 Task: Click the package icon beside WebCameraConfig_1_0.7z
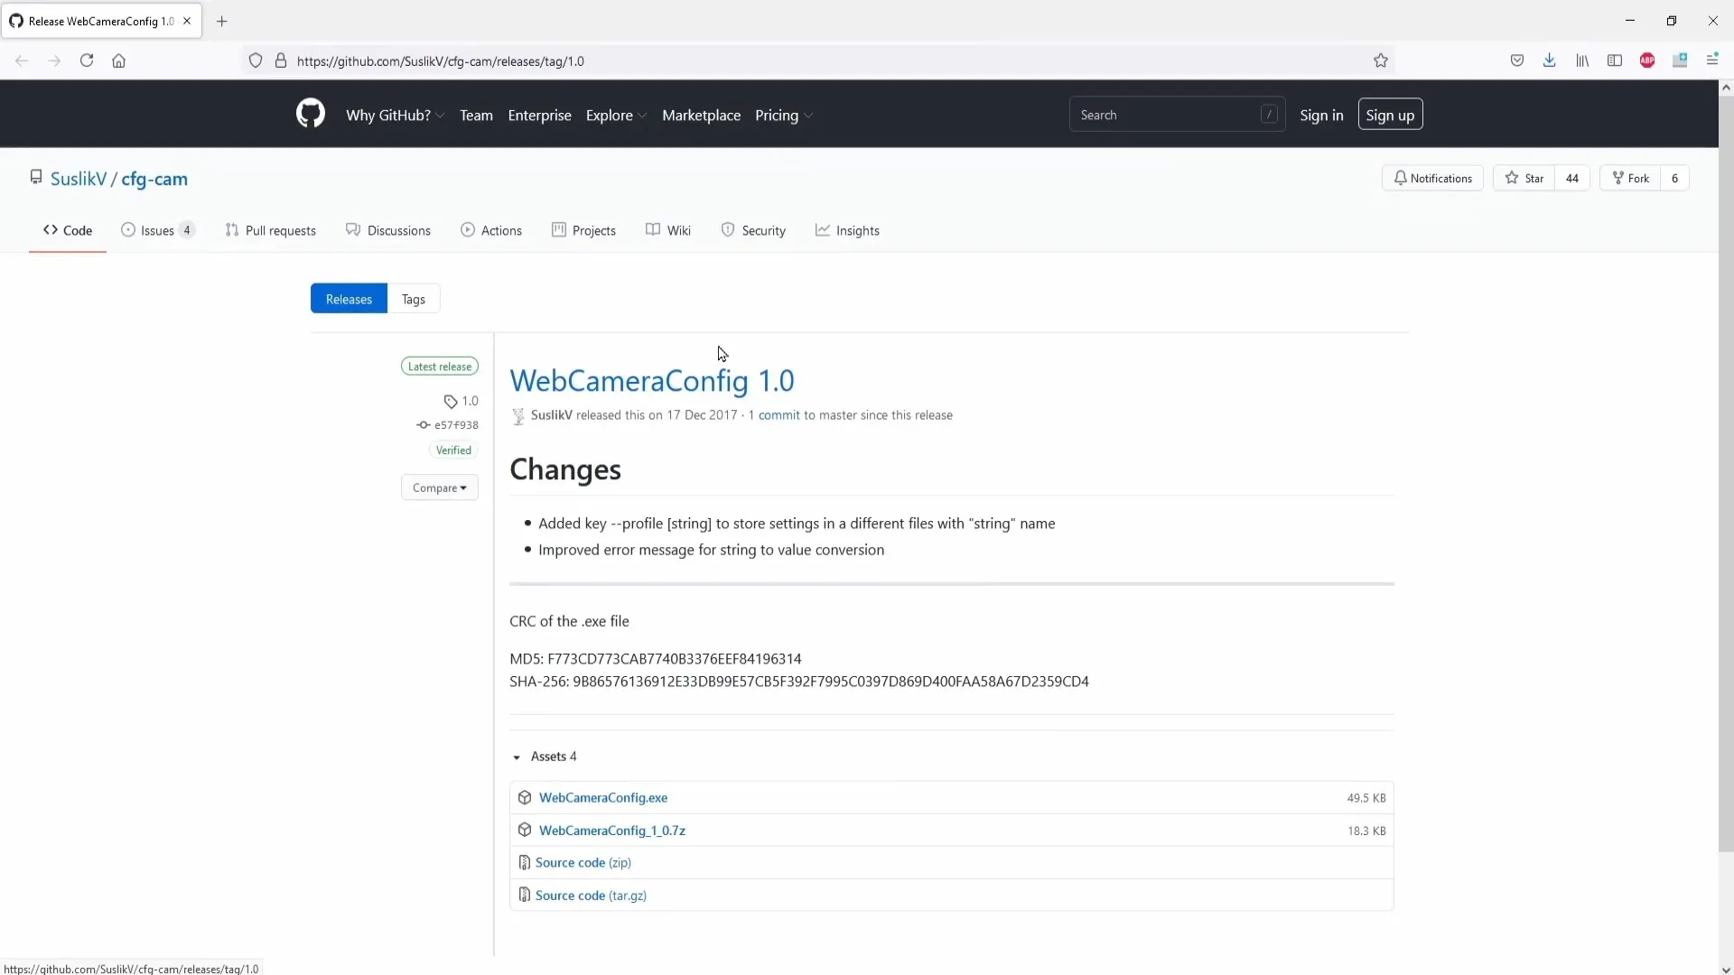click(x=525, y=830)
